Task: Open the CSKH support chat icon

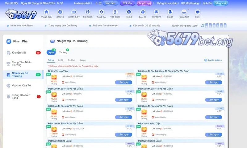Action: pyautogui.click(x=198, y=12)
